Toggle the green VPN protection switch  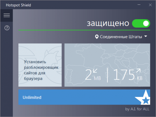(x=141, y=24)
